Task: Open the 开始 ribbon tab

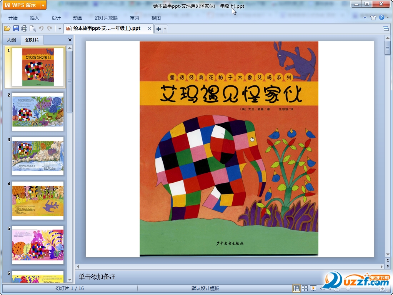Action: point(13,18)
